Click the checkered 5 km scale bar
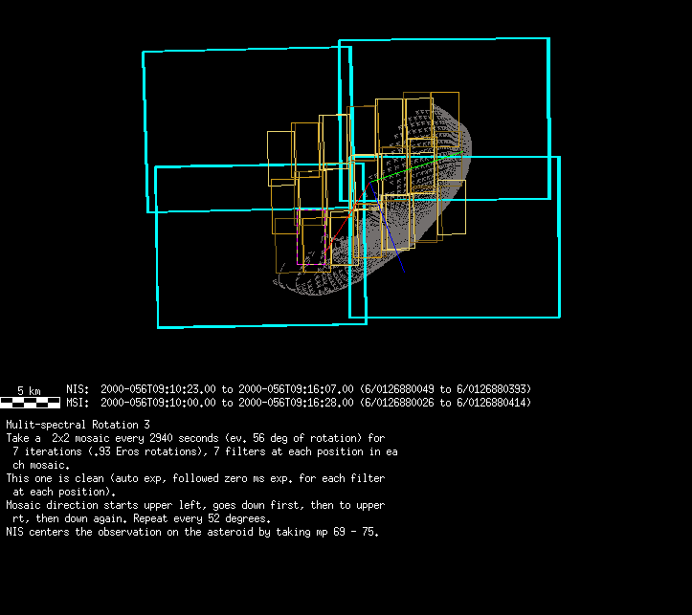The width and height of the screenshot is (692, 615). click(x=29, y=403)
